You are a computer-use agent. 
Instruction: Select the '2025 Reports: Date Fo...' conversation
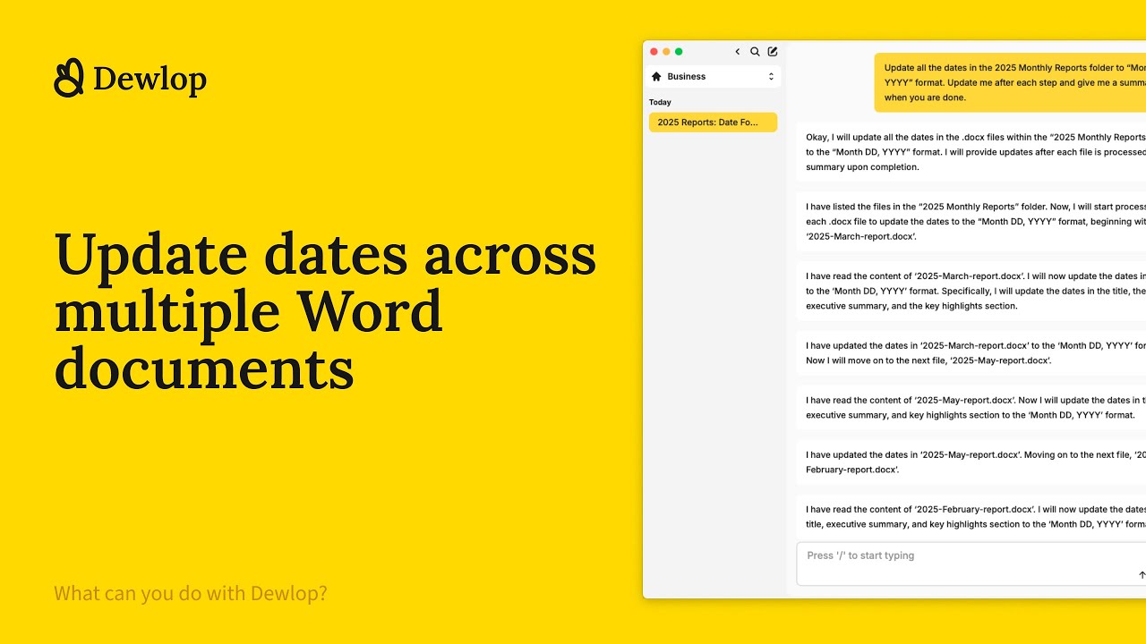713,123
